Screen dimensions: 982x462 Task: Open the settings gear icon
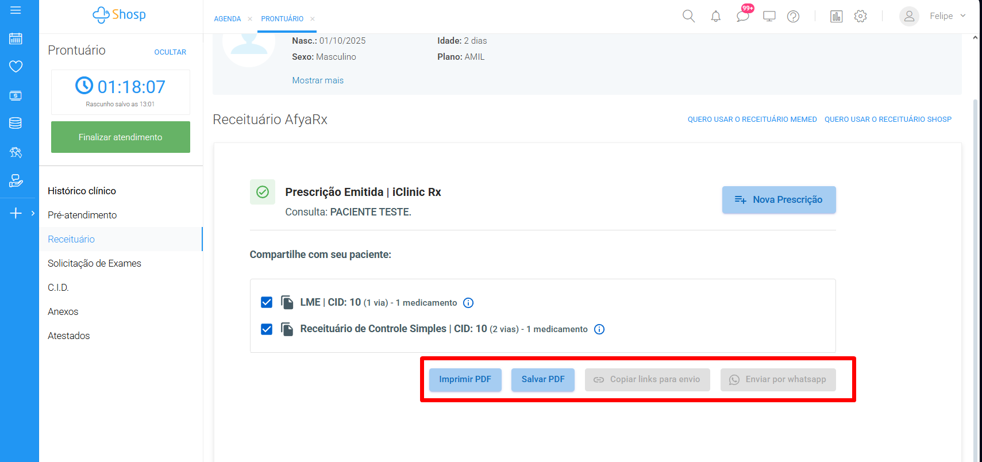click(x=860, y=16)
